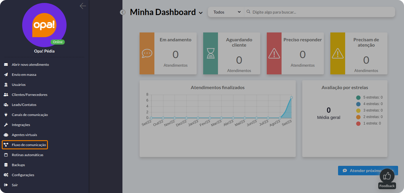Viewport: 404px width, 193px height.
Task: Open the Aguardando cliente card
Action: 232,53
